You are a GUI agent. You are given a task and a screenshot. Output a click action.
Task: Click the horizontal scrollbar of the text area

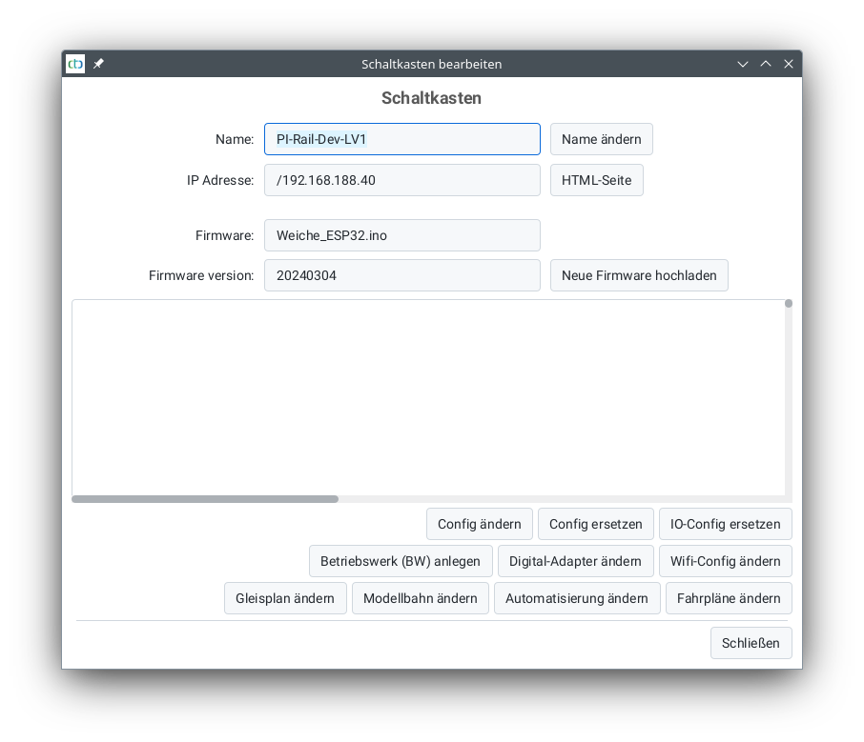205,499
